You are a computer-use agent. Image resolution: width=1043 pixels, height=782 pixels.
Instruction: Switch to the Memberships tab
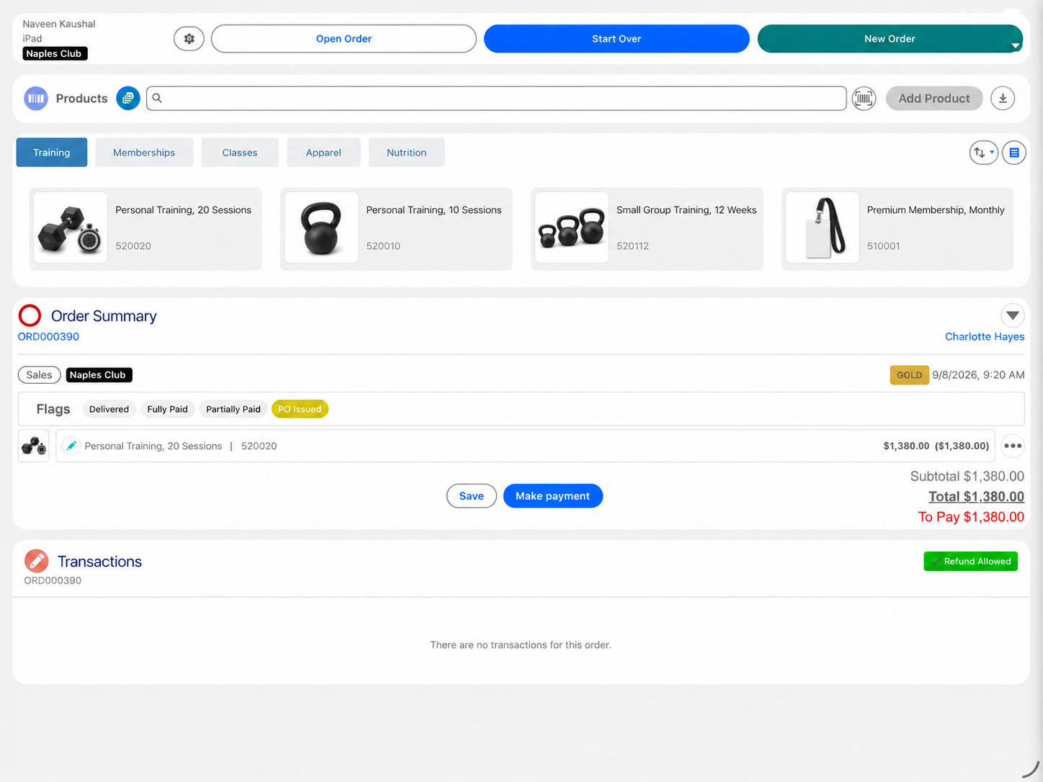pos(144,153)
